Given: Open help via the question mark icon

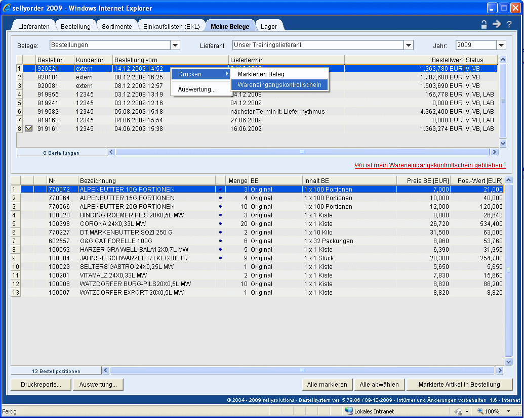Looking at the screenshot, I should [x=509, y=24].
